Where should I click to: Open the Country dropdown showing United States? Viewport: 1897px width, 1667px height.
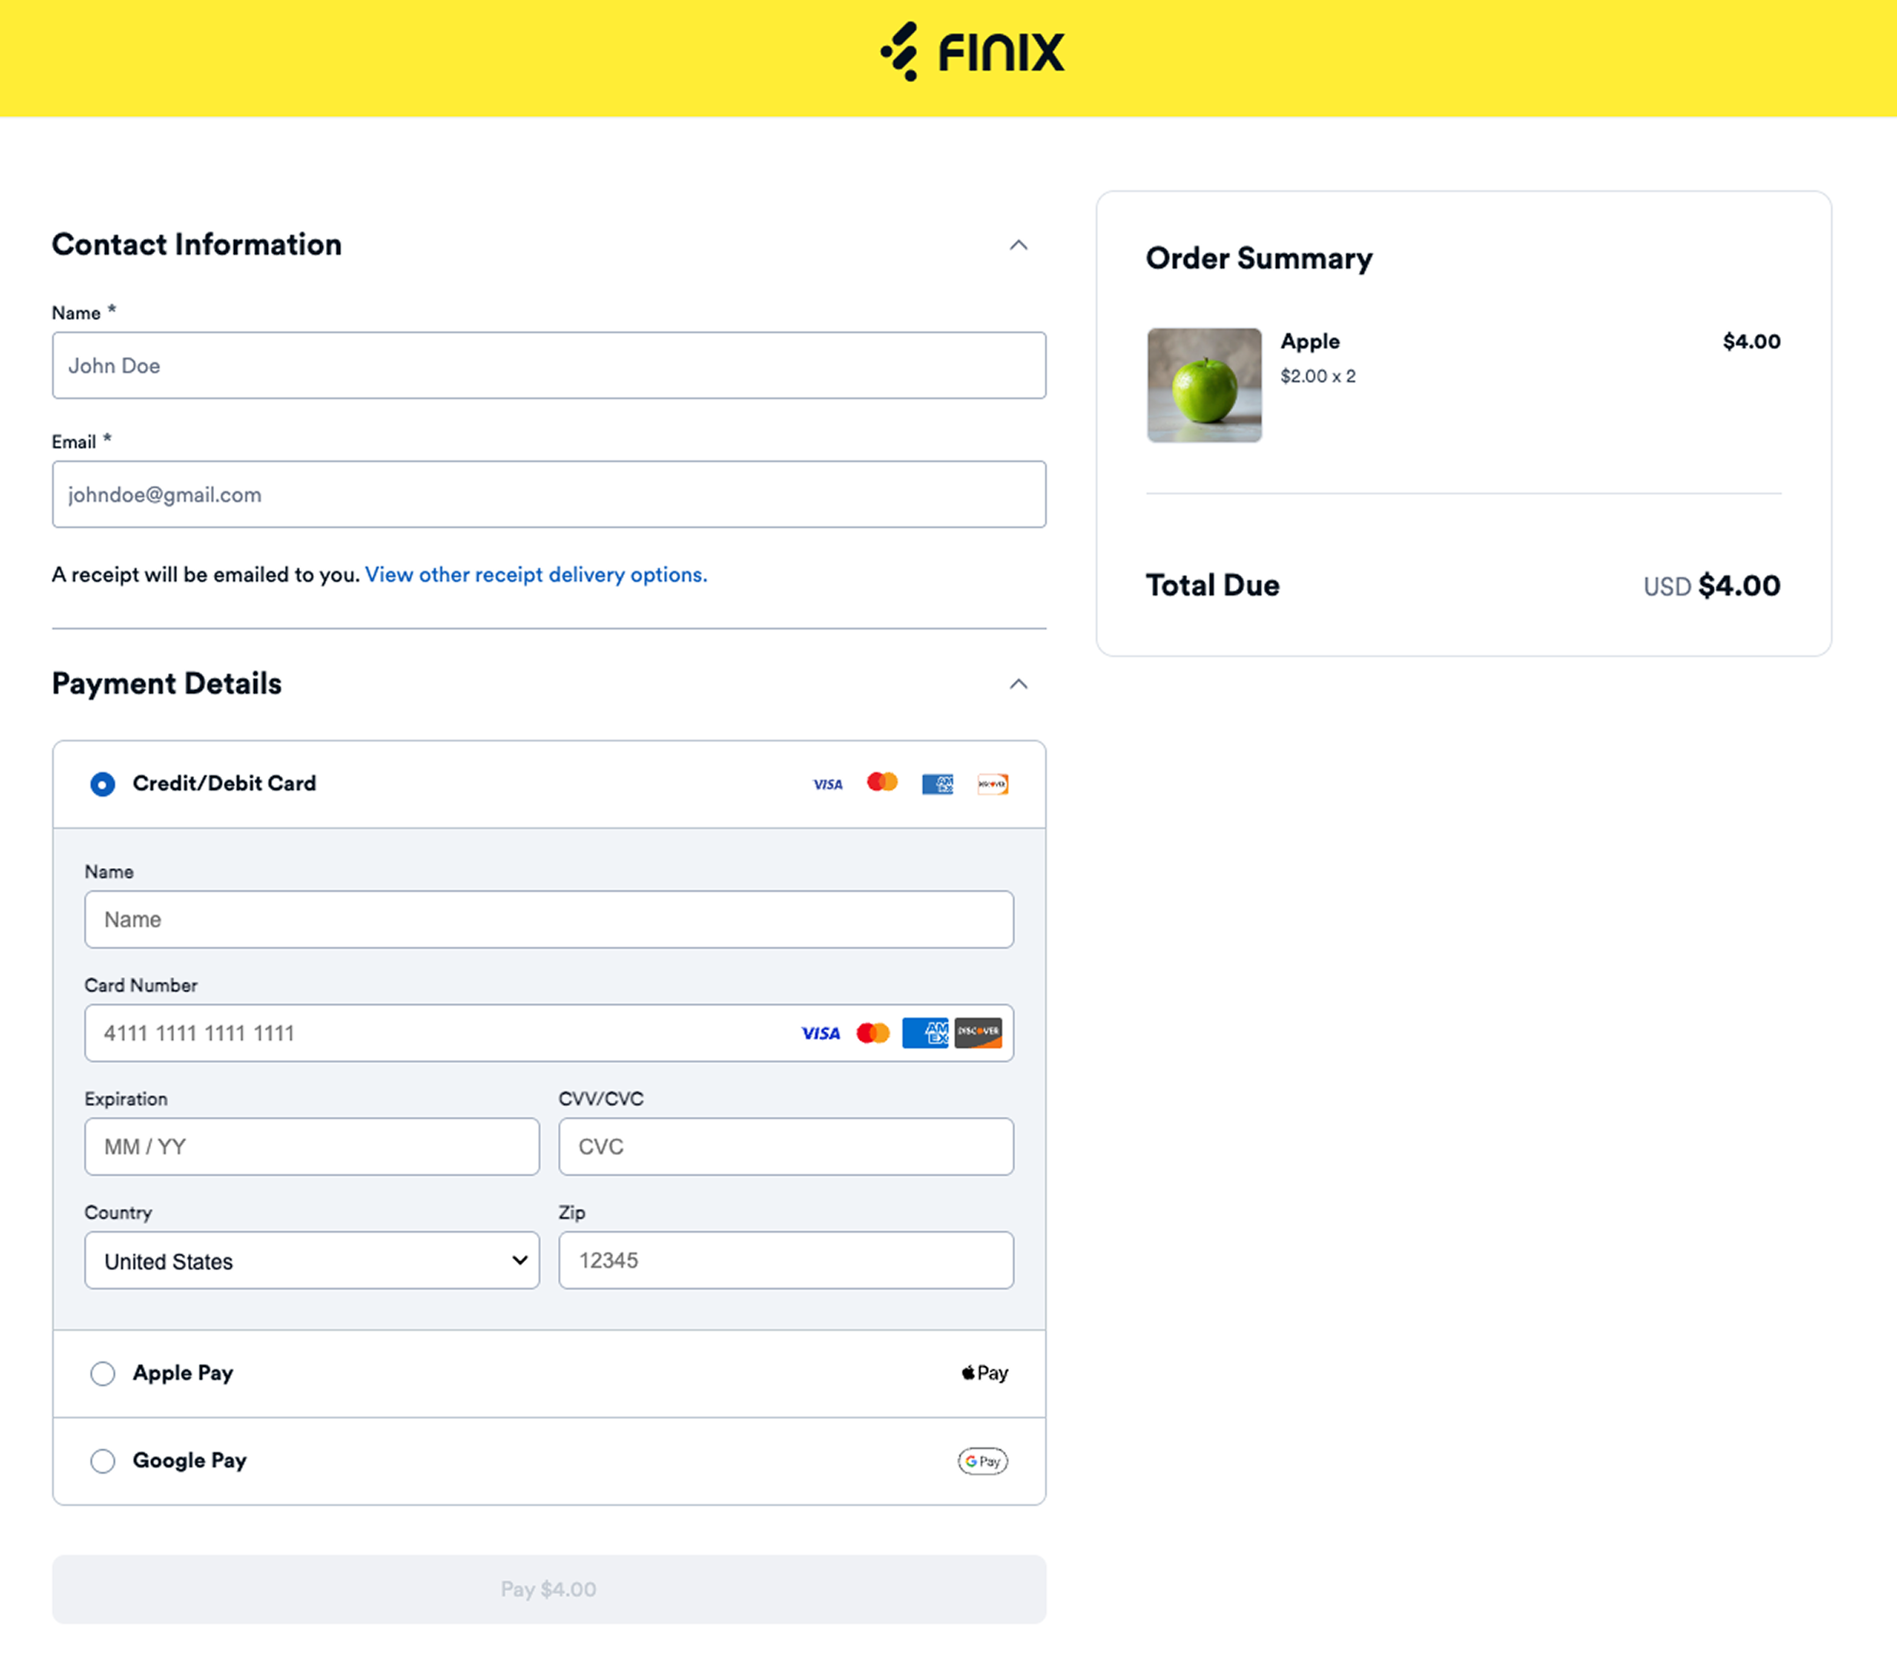click(x=312, y=1260)
